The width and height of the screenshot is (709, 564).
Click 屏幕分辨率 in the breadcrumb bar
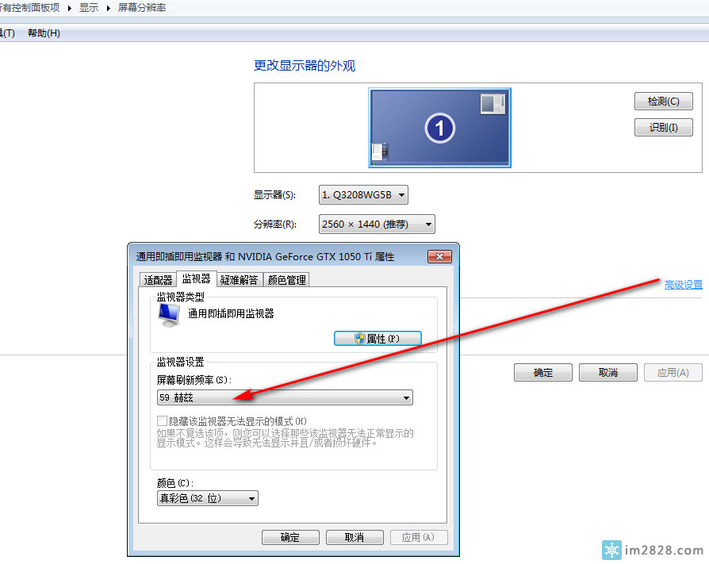[x=142, y=8]
